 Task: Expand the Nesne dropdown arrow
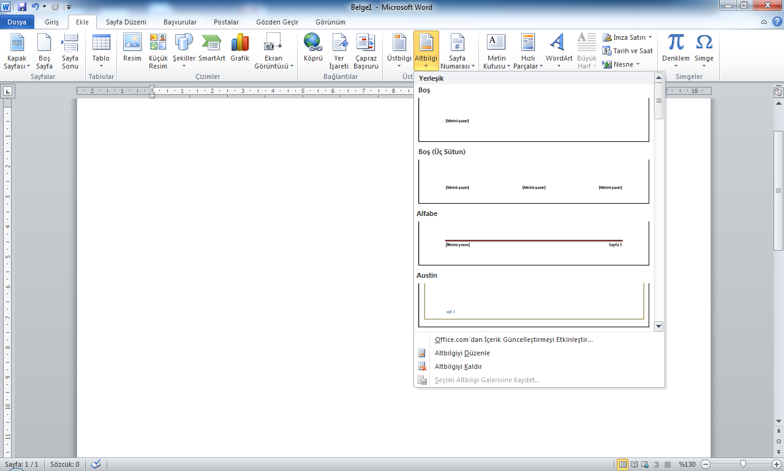click(x=638, y=64)
